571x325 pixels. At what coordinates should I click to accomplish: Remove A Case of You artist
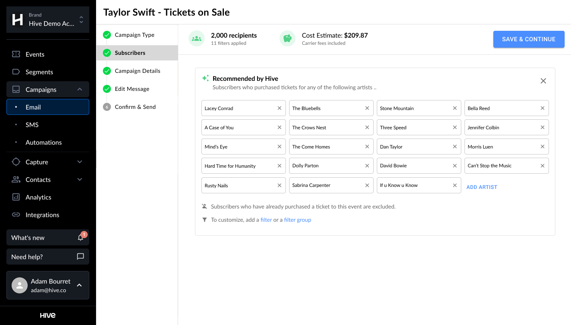pyautogui.click(x=279, y=127)
